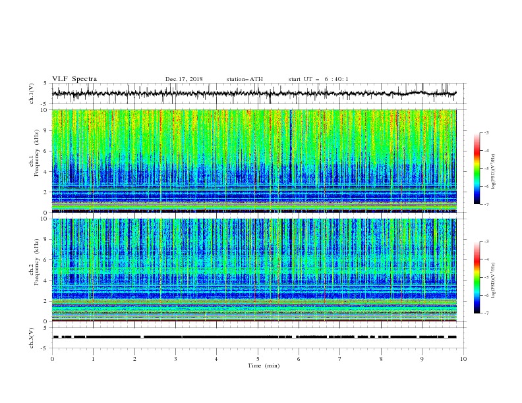Click the '-7' label on ch.1 colorbar

coord(486,205)
